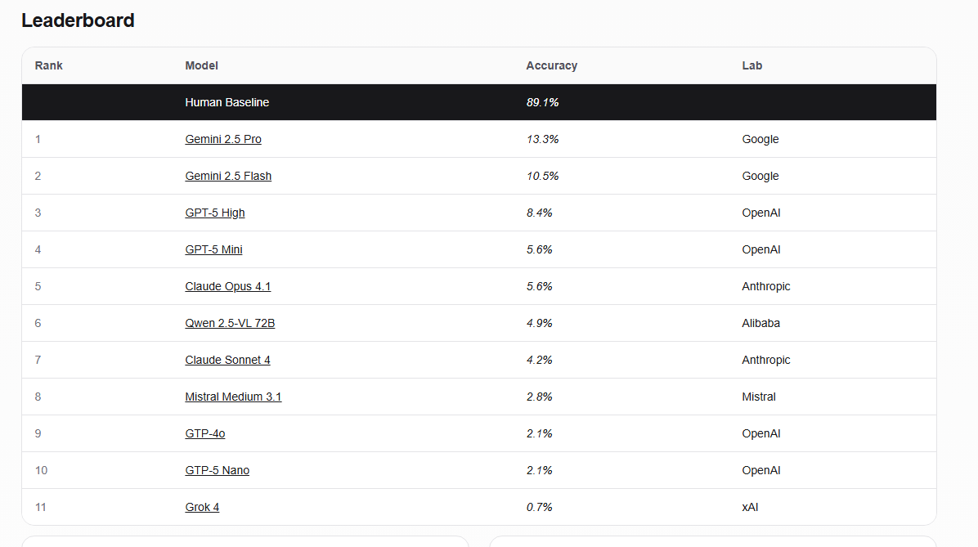Click the xAI lab cell
Screen dimensions: 978x547
click(750, 507)
